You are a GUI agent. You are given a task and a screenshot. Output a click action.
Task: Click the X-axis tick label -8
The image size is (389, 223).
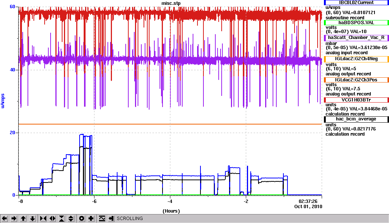click(x=20, y=201)
